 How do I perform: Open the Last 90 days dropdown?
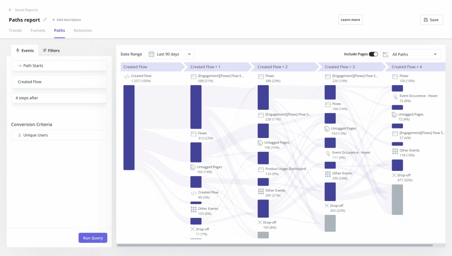170,54
